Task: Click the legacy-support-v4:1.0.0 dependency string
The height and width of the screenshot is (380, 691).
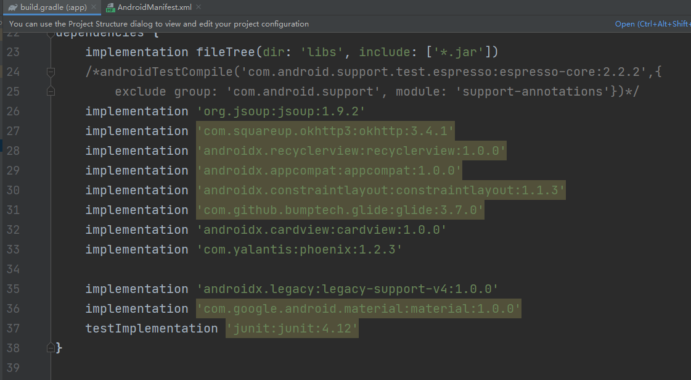Action: (347, 289)
